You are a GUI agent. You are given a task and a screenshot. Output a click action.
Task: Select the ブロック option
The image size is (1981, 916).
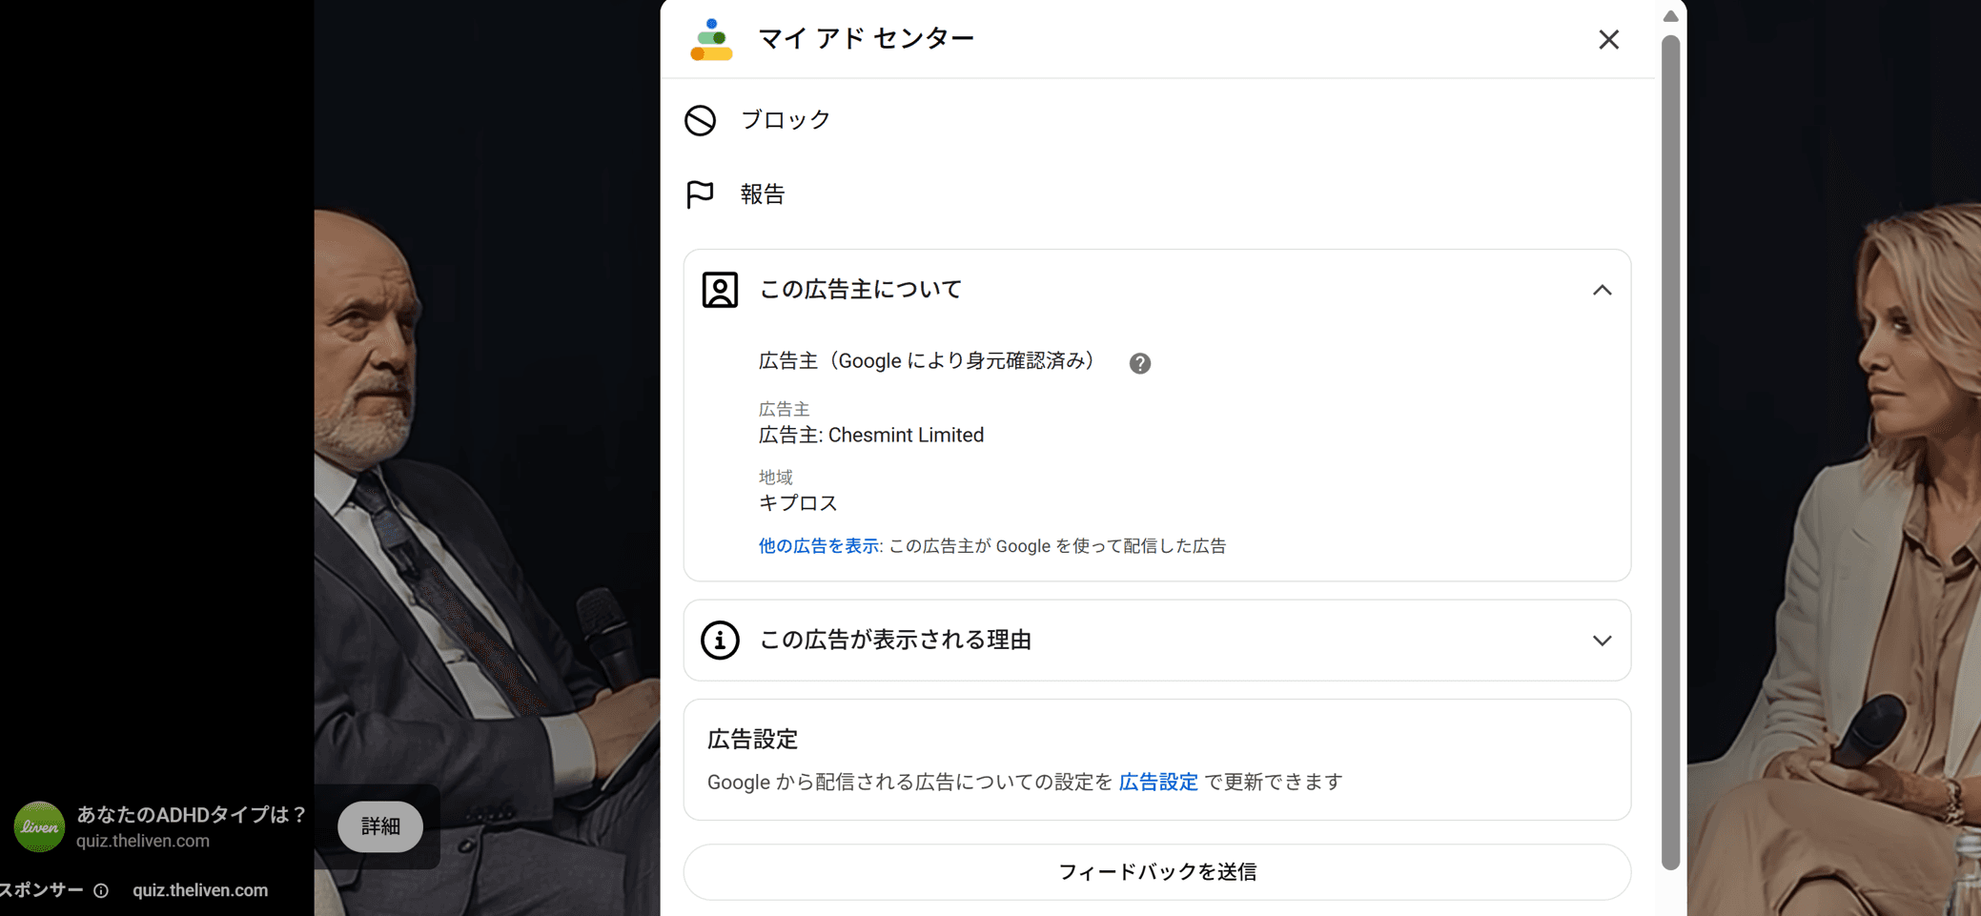[x=786, y=120]
